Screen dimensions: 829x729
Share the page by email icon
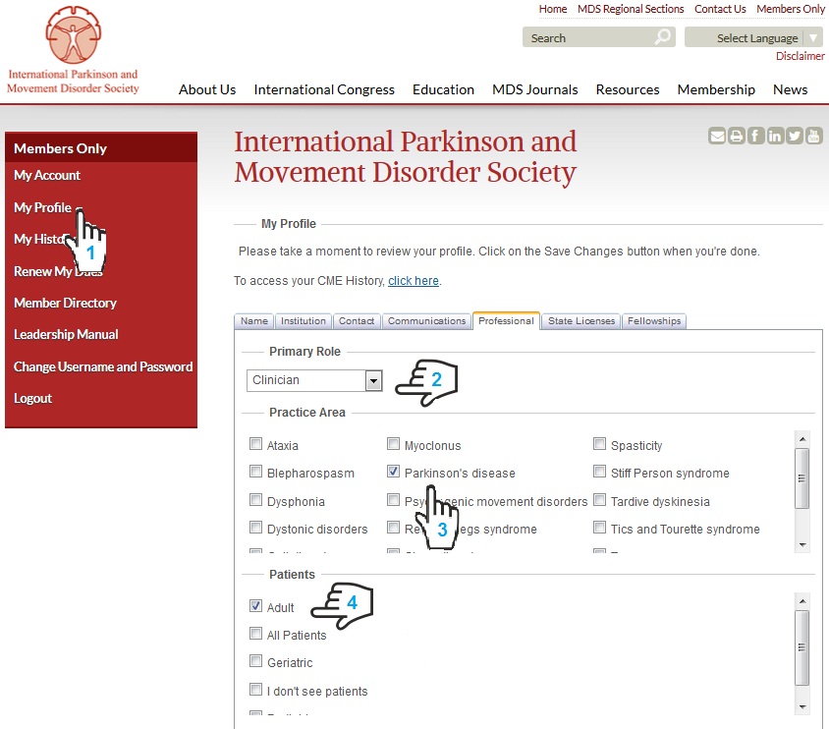(x=717, y=136)
